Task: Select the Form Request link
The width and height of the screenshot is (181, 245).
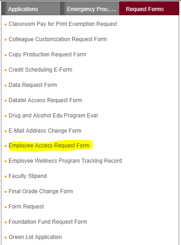Action: (x=26, y=207)
